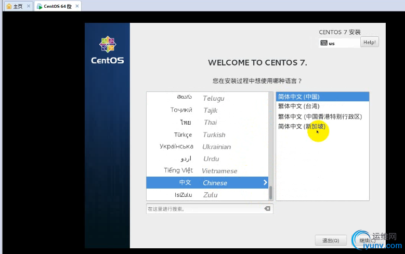Close the 主页 tab
405x254 pixels.
[29, 6]
